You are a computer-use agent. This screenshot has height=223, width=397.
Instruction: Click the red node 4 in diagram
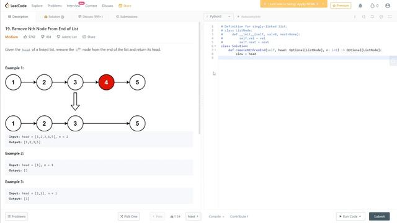[106, 82]
